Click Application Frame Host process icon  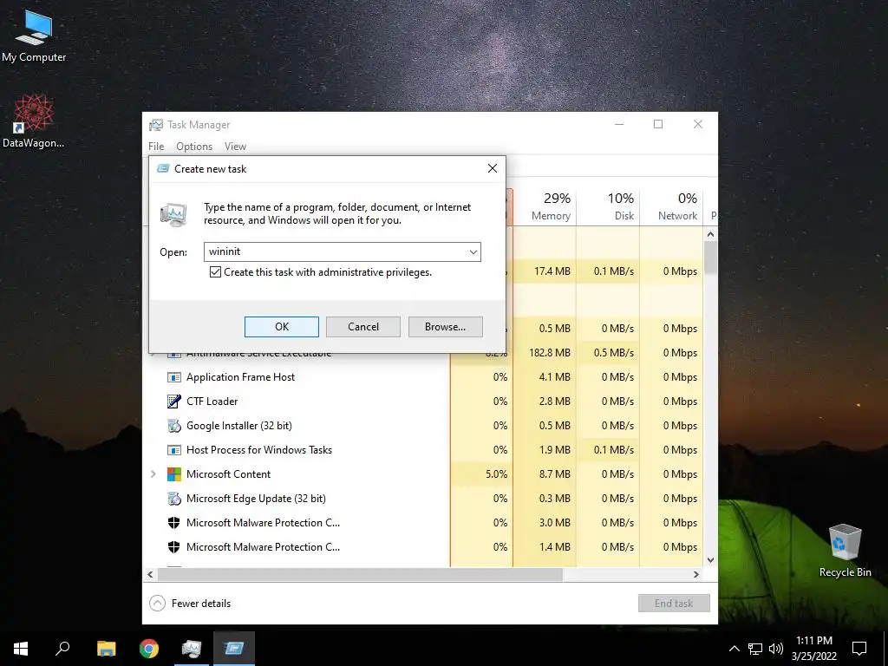tap(173, 377)
